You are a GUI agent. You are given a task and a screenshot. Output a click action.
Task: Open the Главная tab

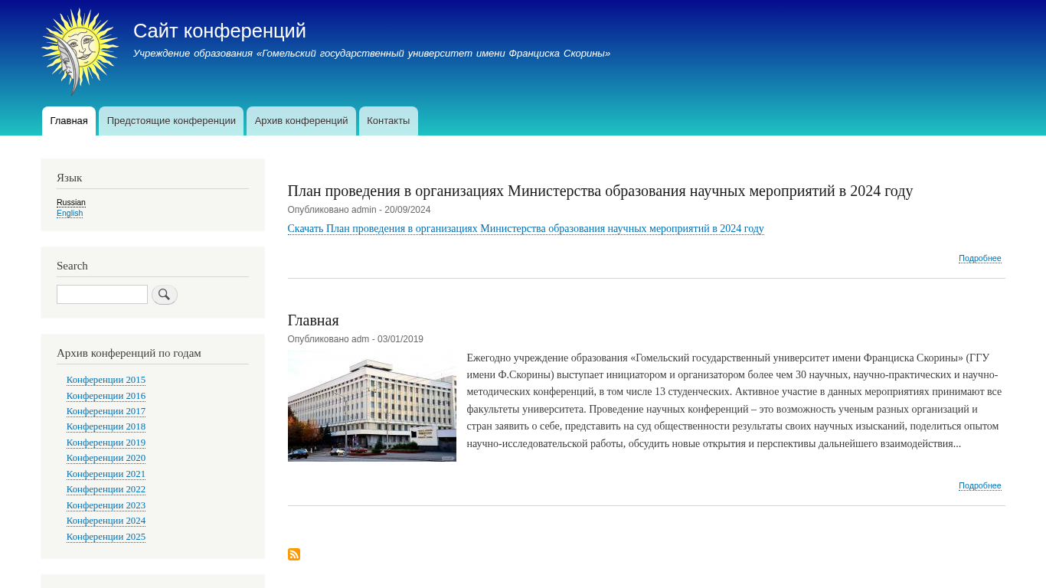coord(69,121)
